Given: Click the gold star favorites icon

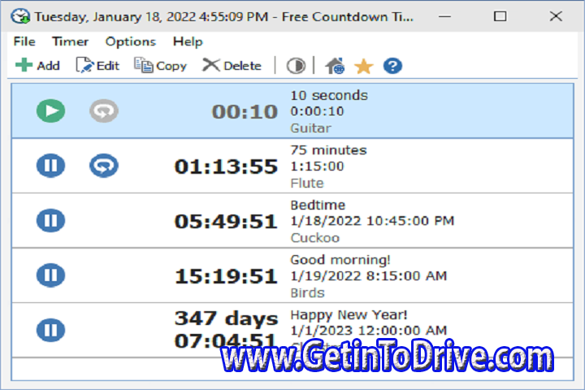Looking at the screenshot, I should pos(363,67).
